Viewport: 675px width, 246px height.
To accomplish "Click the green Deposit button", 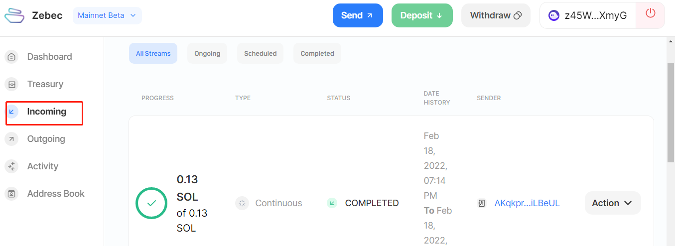I will tap(422, 15).
